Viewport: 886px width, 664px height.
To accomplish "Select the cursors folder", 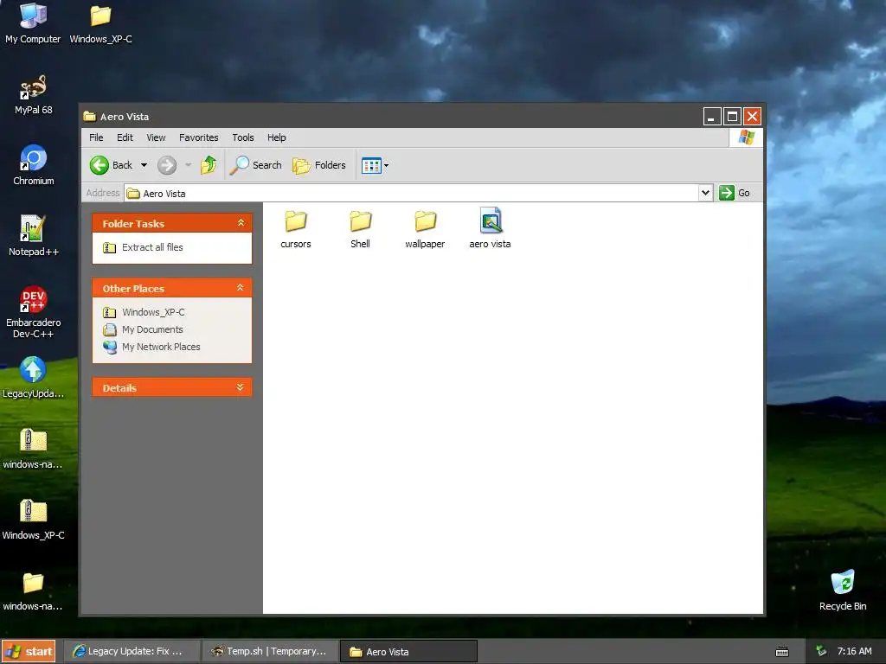I will 296,229.
